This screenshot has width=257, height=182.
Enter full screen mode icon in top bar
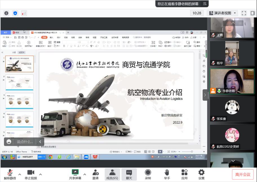tap(244, 13)
